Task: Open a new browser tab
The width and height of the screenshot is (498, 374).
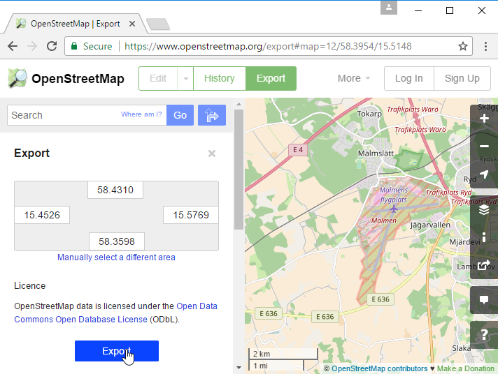Action: (x=158, y=24)
